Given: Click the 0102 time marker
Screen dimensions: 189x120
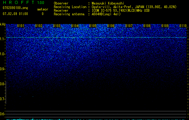Looking at the screenshot, I should (39, 26).
